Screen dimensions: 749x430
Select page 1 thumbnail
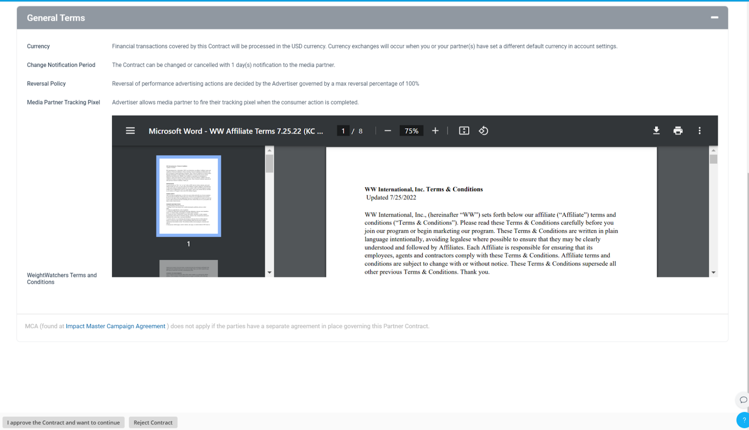(189, 196)
